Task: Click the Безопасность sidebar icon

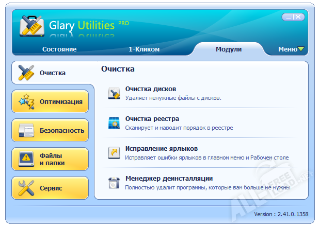Action: pos(26,130)
